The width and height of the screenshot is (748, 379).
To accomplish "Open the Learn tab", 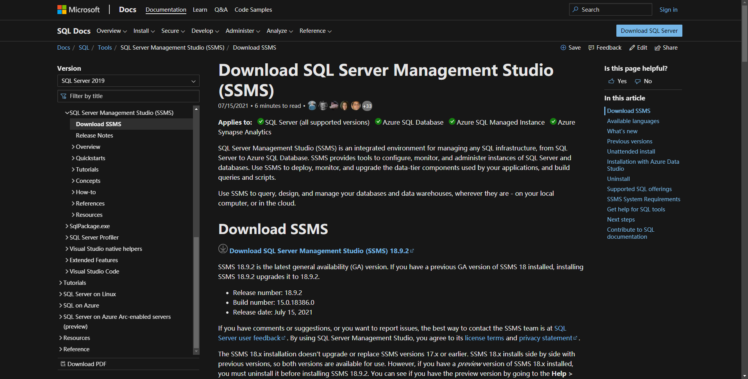I will coord(200,10).
